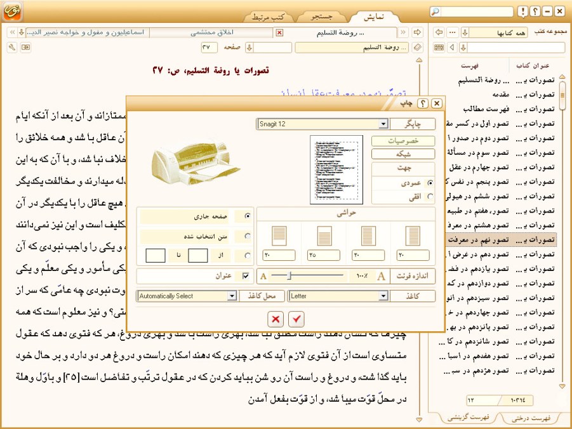This screenshot has height=429, width=572.
Task: Click the عنوان کتاب column header
Action: pos(533,65)
